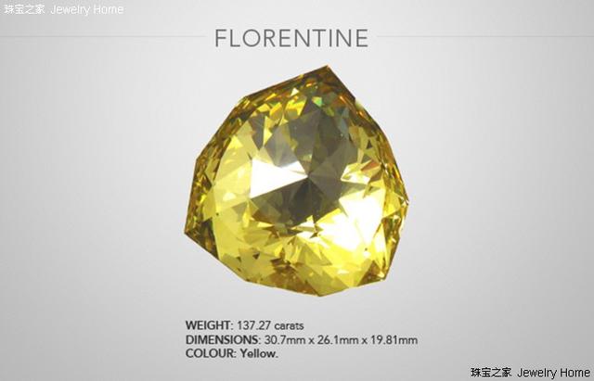
Task: Click the FLORENTINE title heading
Action: [291, 38]
